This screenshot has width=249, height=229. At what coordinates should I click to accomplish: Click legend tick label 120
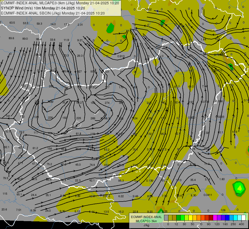pyautogui.click(x=217, y=224)
